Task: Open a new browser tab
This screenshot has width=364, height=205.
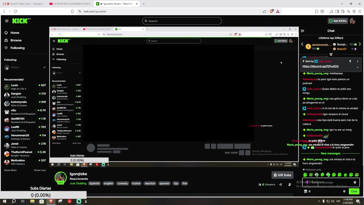Action: [x=144, y=4]
